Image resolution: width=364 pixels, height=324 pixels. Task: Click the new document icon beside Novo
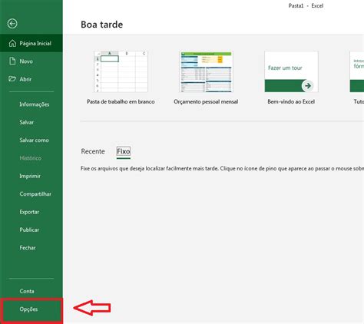tap(12, 61)
